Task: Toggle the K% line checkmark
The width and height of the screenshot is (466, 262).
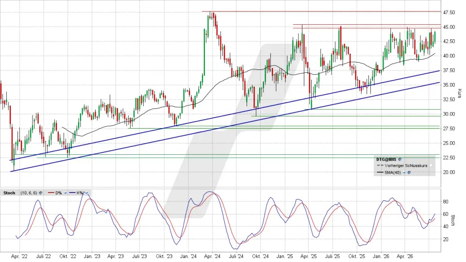Action: [86, 193]
